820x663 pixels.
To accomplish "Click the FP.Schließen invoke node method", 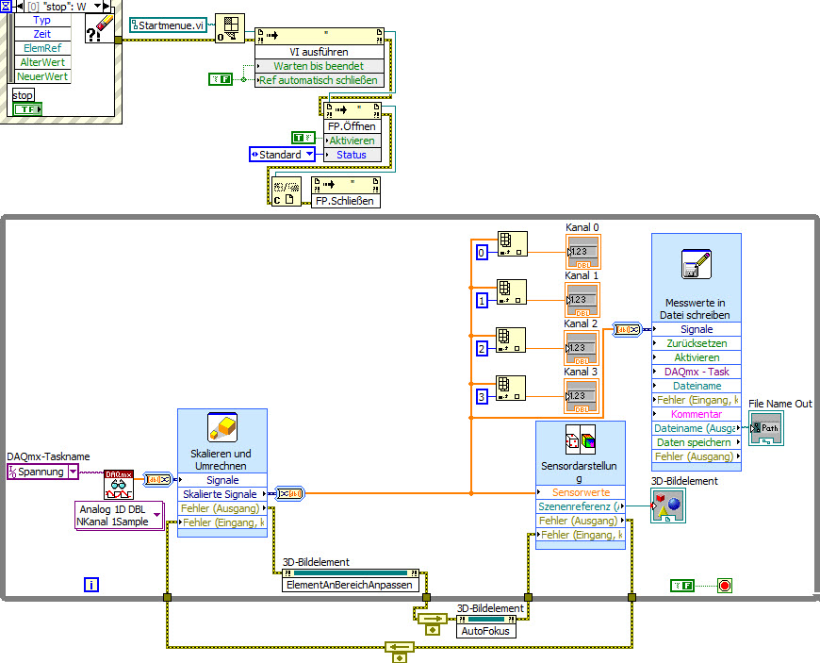I will click(345, 201).
